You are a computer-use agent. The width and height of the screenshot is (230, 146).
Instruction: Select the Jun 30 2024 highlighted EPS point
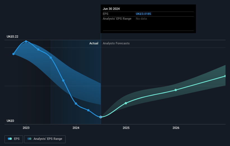(x=101, y=117)
